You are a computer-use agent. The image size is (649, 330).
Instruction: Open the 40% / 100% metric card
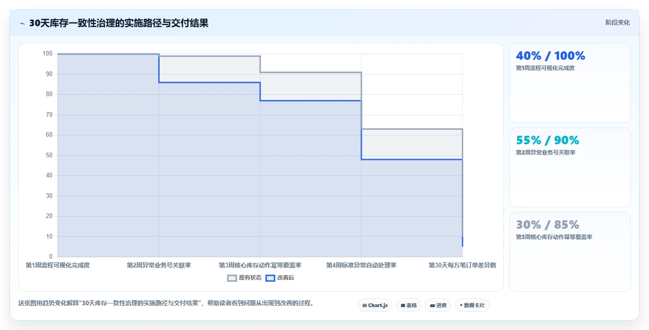[570, 83]
